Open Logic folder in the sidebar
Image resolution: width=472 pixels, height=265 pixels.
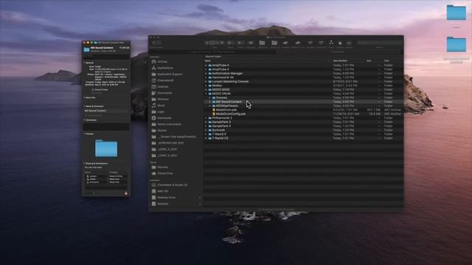pos(161,112)
